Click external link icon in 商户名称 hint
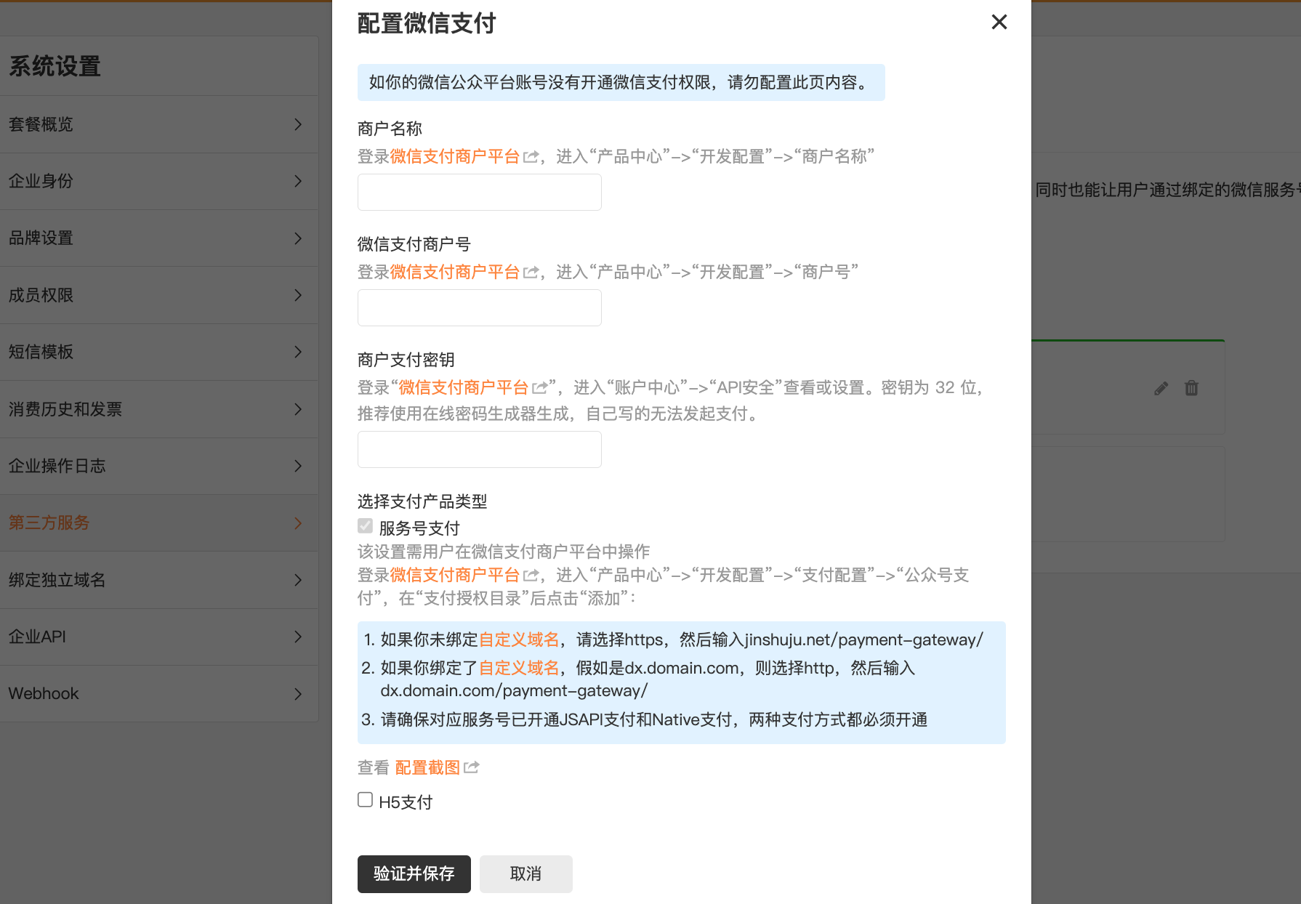The height and width of the screenshot is (904, 1301). point(531,157)
